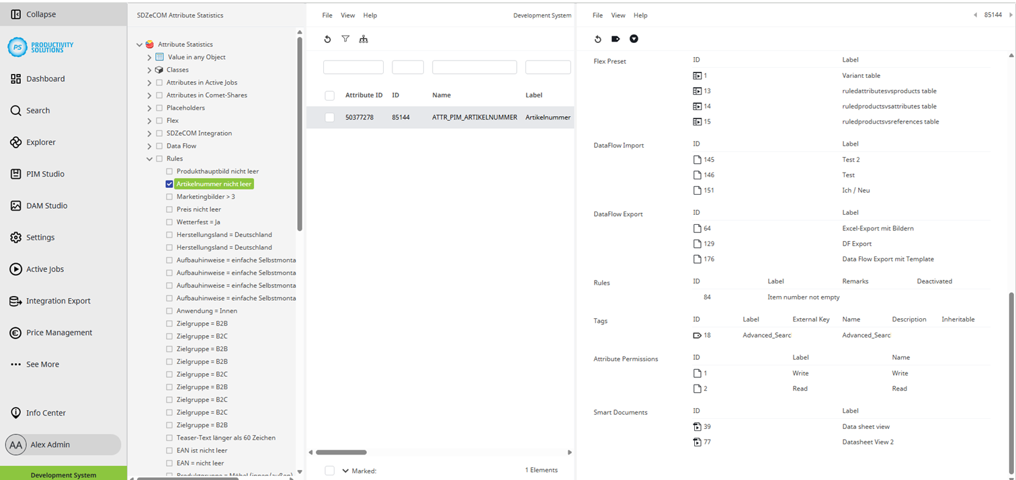Select the filter icon in the middle toolbar
This screenshot has height=480, width=1016.
click(x=345, y=39)
